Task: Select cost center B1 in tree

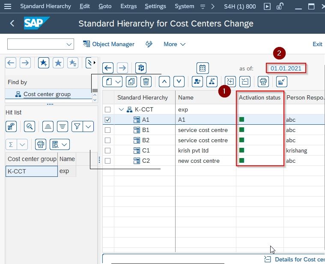Action: 146,130
